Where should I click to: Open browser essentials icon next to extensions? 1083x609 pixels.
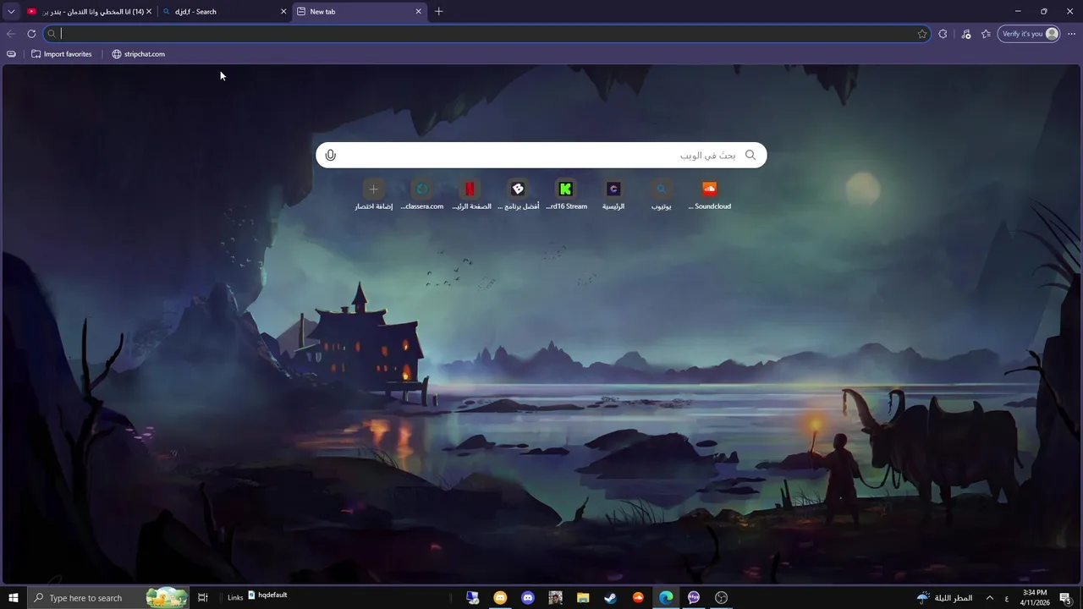tap(966, 34)
